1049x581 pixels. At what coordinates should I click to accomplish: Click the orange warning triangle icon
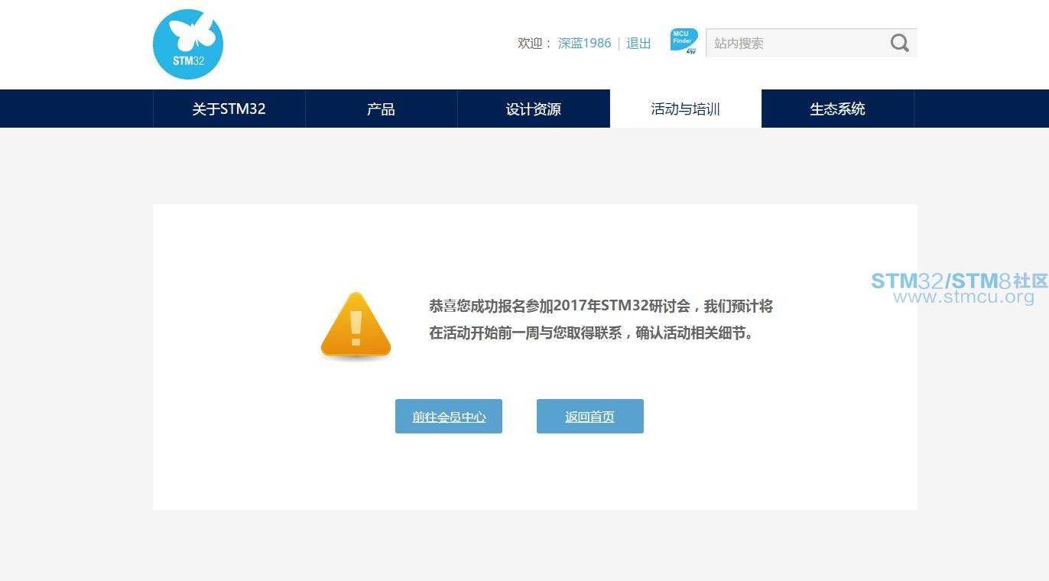(356, 325)
